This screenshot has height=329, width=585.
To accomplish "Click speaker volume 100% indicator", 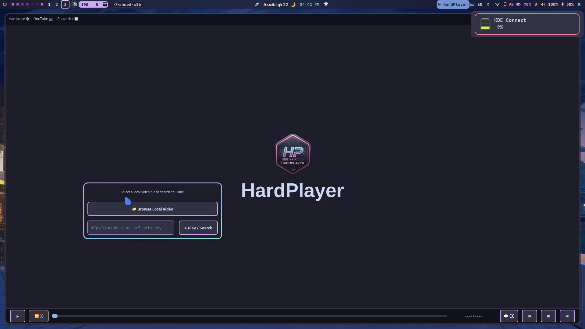I will pyautogui.click(x=549, y=5).
